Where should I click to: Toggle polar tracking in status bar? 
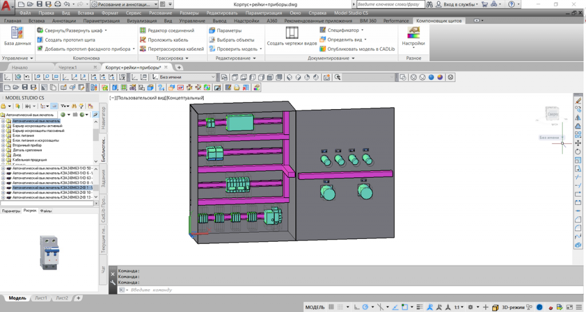(365, 307)
